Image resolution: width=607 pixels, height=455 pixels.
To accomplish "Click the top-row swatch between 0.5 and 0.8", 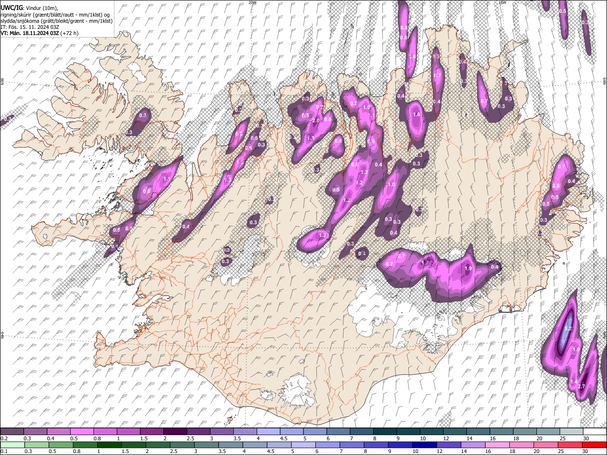I will (82, 432).
